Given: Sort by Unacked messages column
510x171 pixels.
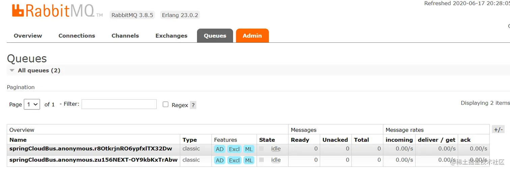Looking at the screenshot, I should (x=335, y=140).
